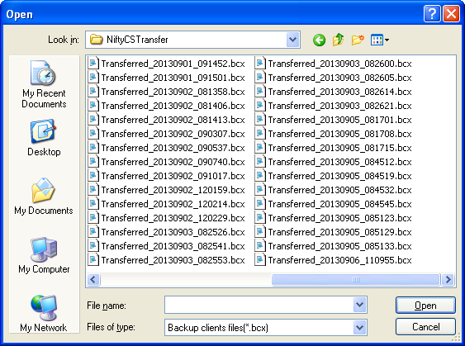This screenshot has height=346, width=465.
Task: Click the horizontal scrollbar left arrow
Action: click(93, 279)
